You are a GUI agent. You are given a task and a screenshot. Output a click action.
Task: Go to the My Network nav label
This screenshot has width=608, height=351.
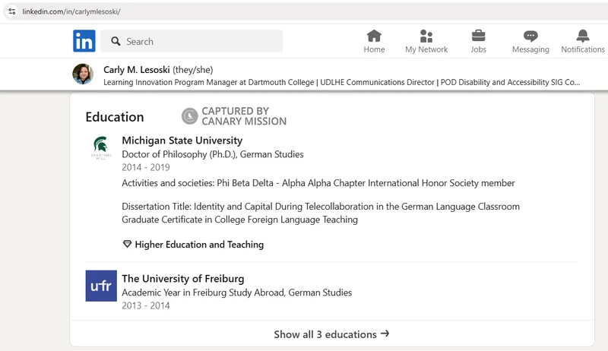(426, 49)
